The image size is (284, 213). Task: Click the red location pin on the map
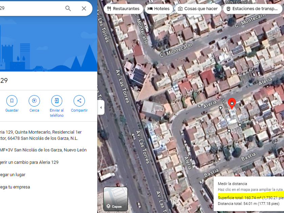click(232, 102)
